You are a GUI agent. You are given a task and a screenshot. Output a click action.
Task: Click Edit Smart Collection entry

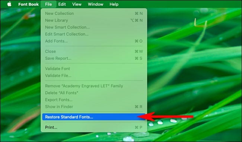coord(94,34)
